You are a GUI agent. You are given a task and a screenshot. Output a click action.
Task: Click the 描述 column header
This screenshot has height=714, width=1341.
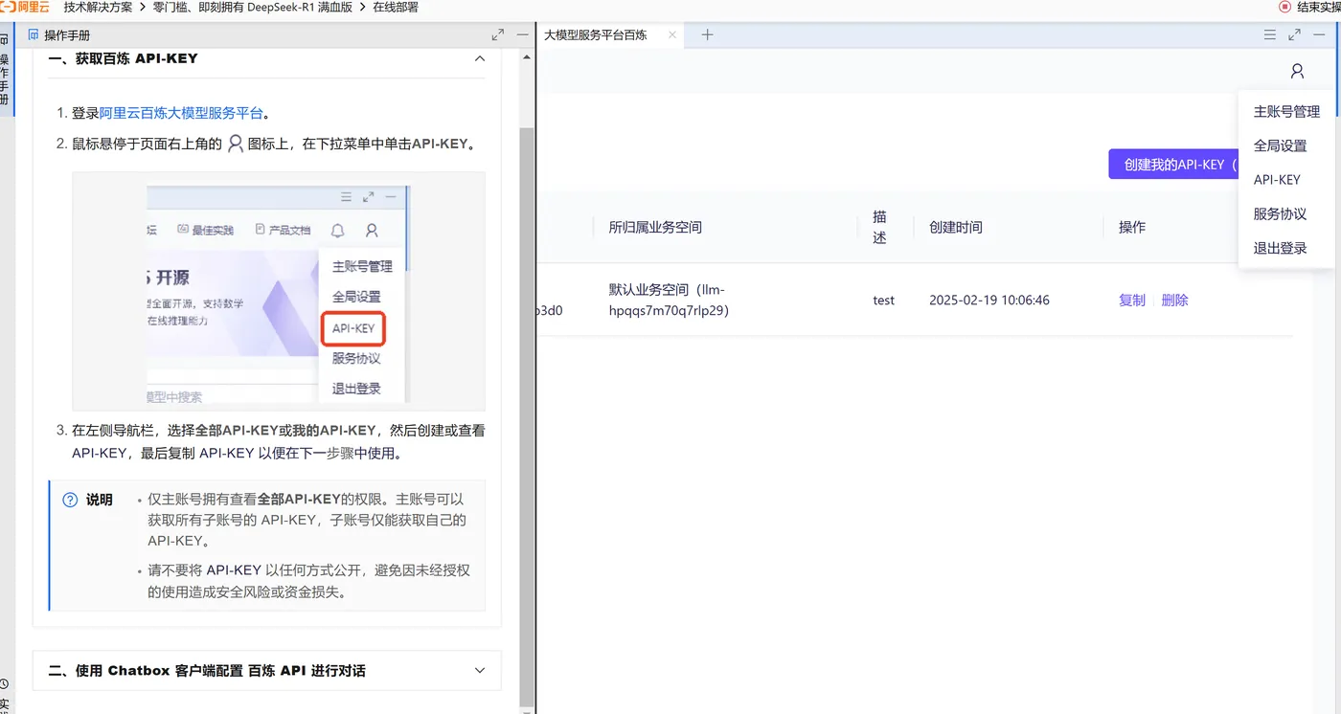click(x=880, y=228)
